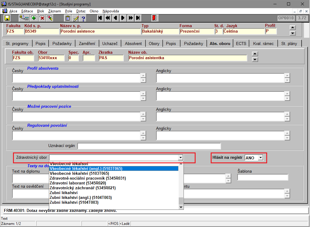
Task: Select the Abs. oboru tab
Action: pos(220,43)
